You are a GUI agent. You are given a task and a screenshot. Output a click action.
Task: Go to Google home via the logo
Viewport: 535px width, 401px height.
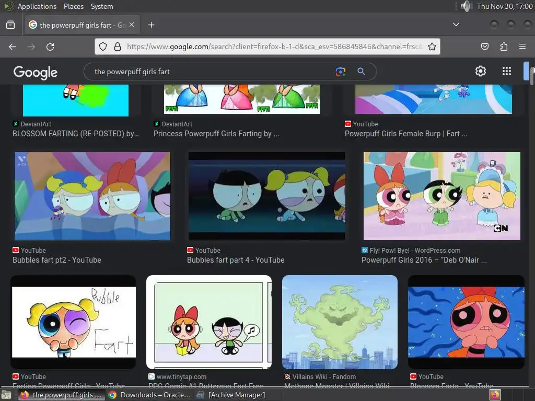[x=36, y=72]
